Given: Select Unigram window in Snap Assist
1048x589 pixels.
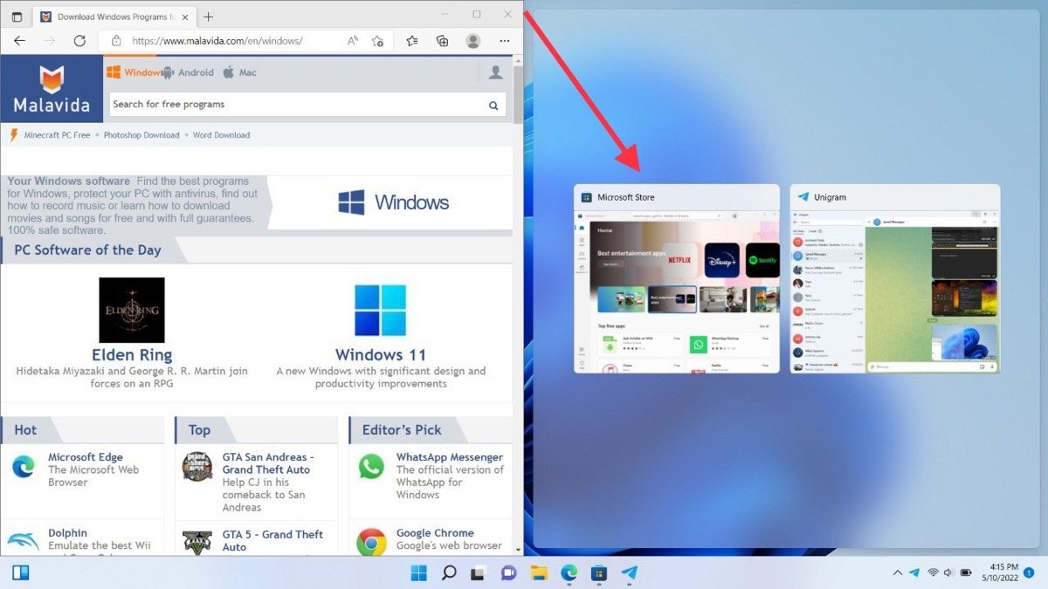Looking at the screenshot, I should pos(895,278).
